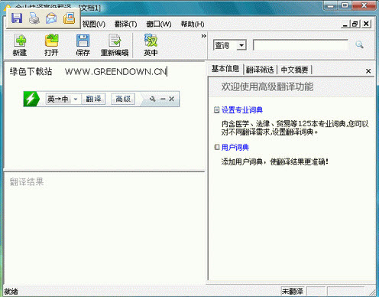Click the 英中 translation direction icon
This screenshot has width=379, height=297.
pyautogui.click(x=151, y=45)
